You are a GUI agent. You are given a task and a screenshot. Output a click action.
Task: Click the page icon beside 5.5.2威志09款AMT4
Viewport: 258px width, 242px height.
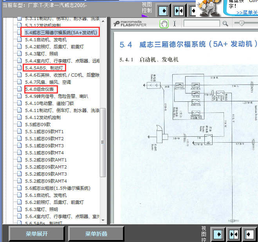[x=20, y=181]
